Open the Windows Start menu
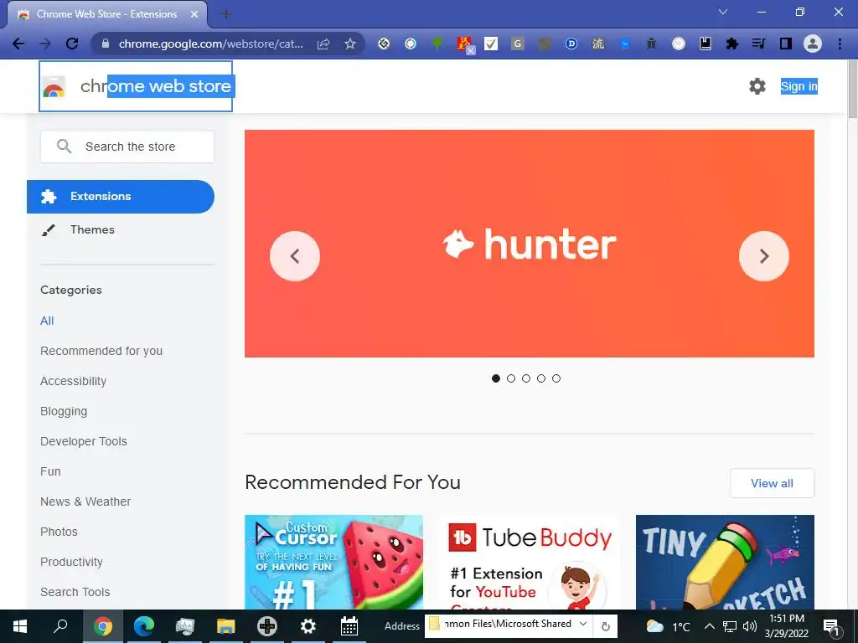858x643 pixels. [20, 626]
